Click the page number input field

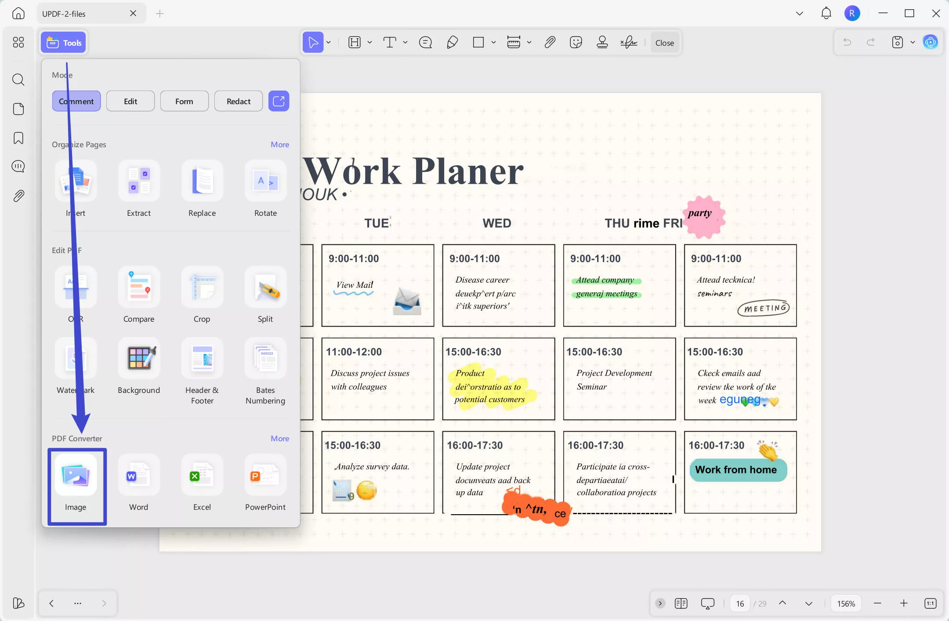click(x=740, y=603)
